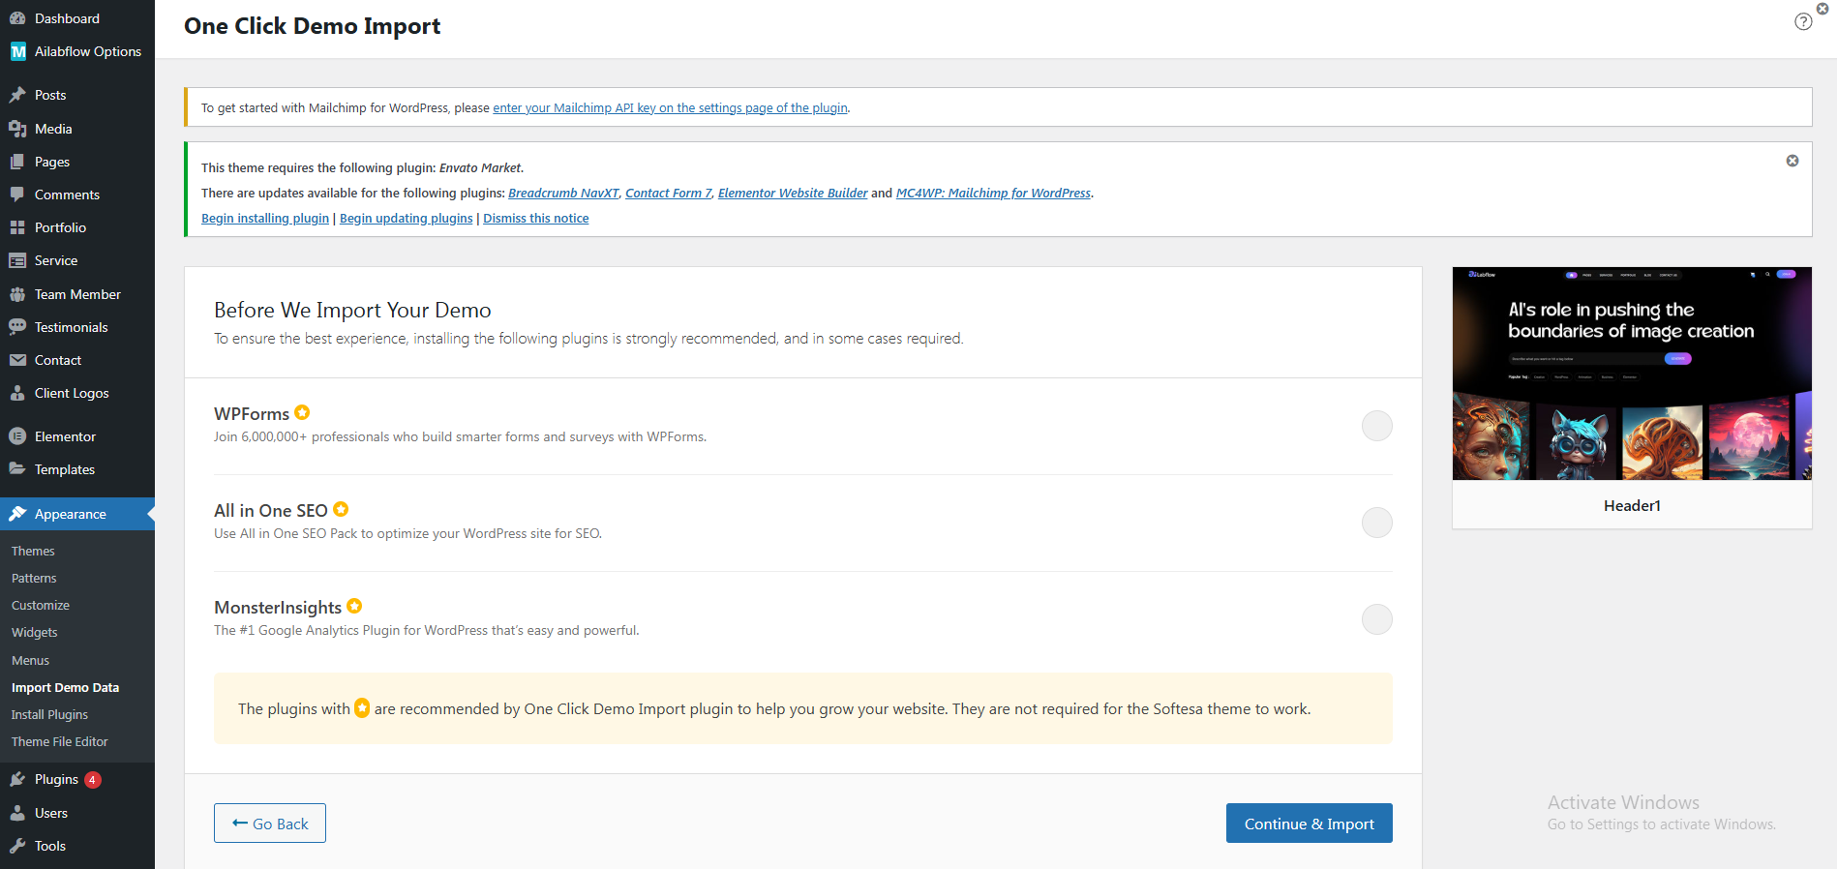Click Begin installing plugin link

[265, 218]
